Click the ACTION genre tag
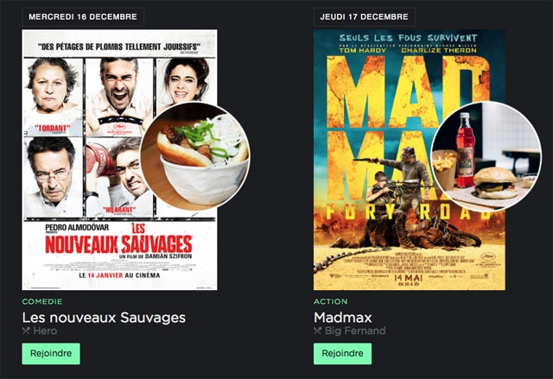Image resolution: width=553 pixels, height=379 pixels. [331, 301]
